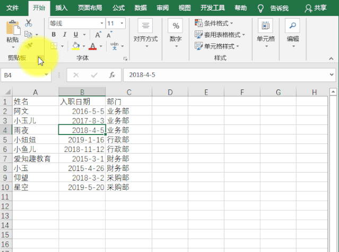
Task: Expand the font size dropdown
Action: pyautogui.click(x=122, y=23)
